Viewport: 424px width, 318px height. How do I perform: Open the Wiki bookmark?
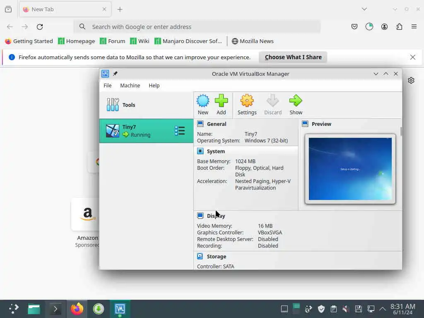140,41
